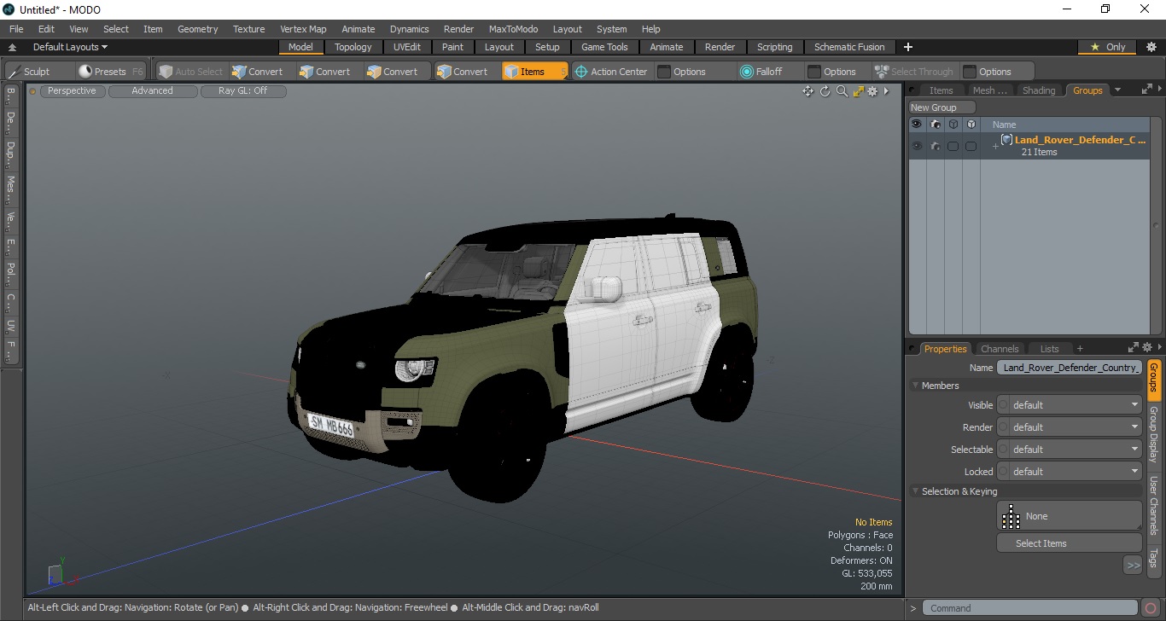
Task: Collapse the Selection & Keying section
Action: point(916,491)
